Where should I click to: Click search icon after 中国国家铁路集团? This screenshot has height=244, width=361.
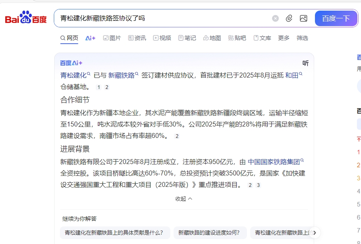[302, 160]
